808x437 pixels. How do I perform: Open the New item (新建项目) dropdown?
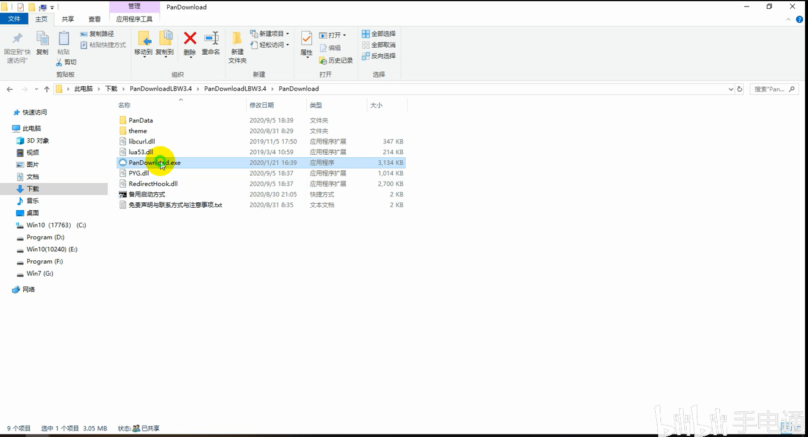tap(270, 34)
